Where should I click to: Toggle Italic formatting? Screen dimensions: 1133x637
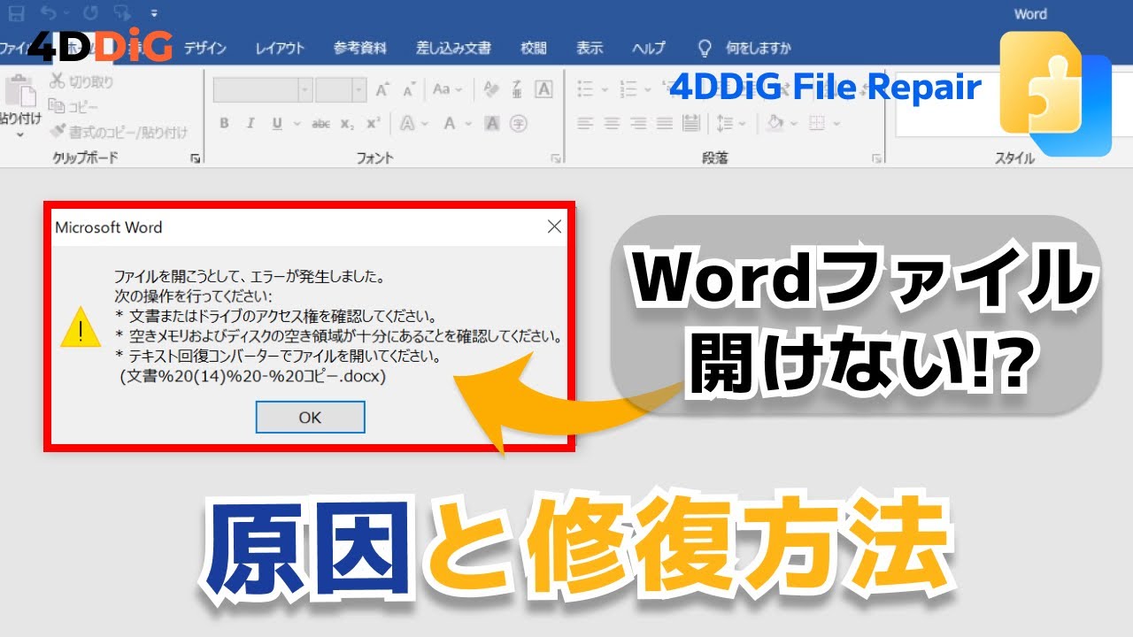click(x=250, y=124)
